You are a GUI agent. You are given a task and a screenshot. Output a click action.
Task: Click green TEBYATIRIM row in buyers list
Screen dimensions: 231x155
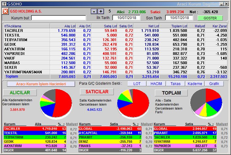pos(35,137)
